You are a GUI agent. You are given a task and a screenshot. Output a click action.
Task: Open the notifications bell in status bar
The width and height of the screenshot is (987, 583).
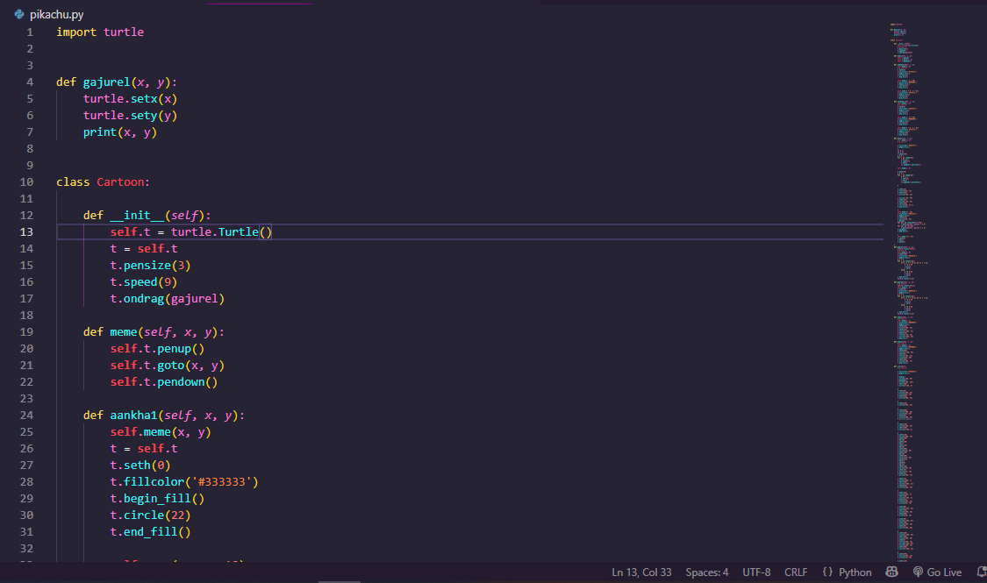982,572
